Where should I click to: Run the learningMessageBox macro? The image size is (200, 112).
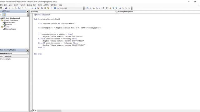(x=29, y=8)
